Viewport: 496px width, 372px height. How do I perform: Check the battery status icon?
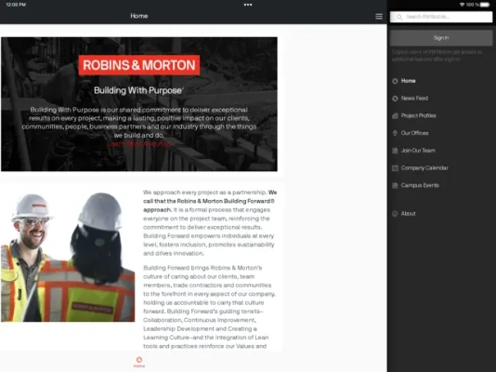[x=485, y=5]
